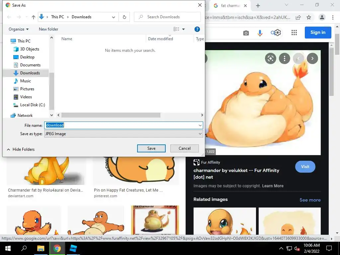Sort by the Name column header

(x=66, y=39)
